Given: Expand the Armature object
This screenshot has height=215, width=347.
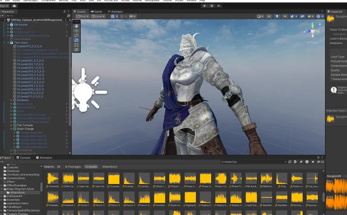Looking at the screenshot, I should point(11,100).
